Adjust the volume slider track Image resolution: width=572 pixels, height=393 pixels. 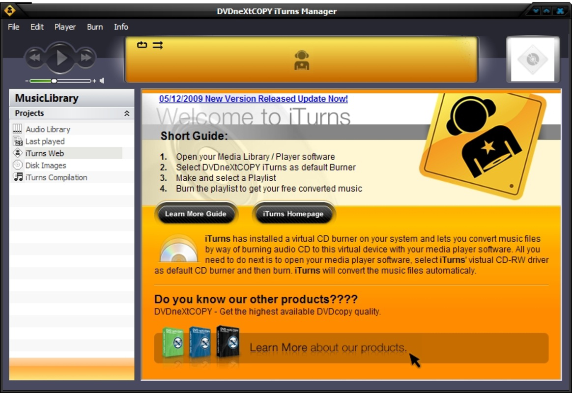coord(60,81)
